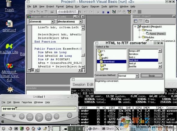Open the Properties Window toolbar icon

point(119,12)
